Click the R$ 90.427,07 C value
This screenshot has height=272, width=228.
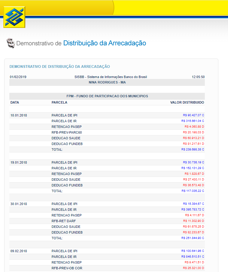point(193,115)
